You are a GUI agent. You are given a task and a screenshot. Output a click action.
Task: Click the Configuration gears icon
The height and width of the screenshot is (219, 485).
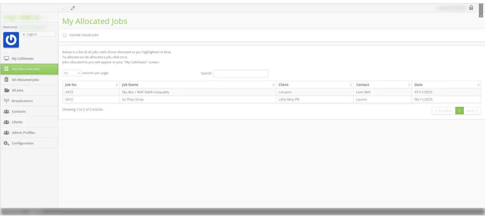(6, 143)
